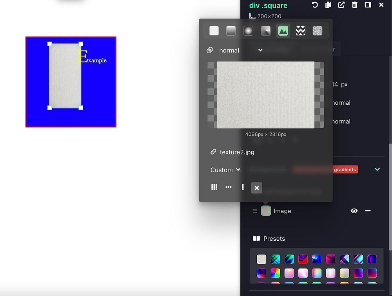The image size is (392, 296).
Task: Apply the green-cyan diamond grid preset
Action: coord(275,259)
